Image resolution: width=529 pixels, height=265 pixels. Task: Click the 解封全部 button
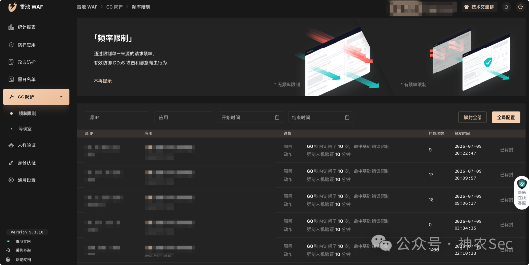[473, 118]
